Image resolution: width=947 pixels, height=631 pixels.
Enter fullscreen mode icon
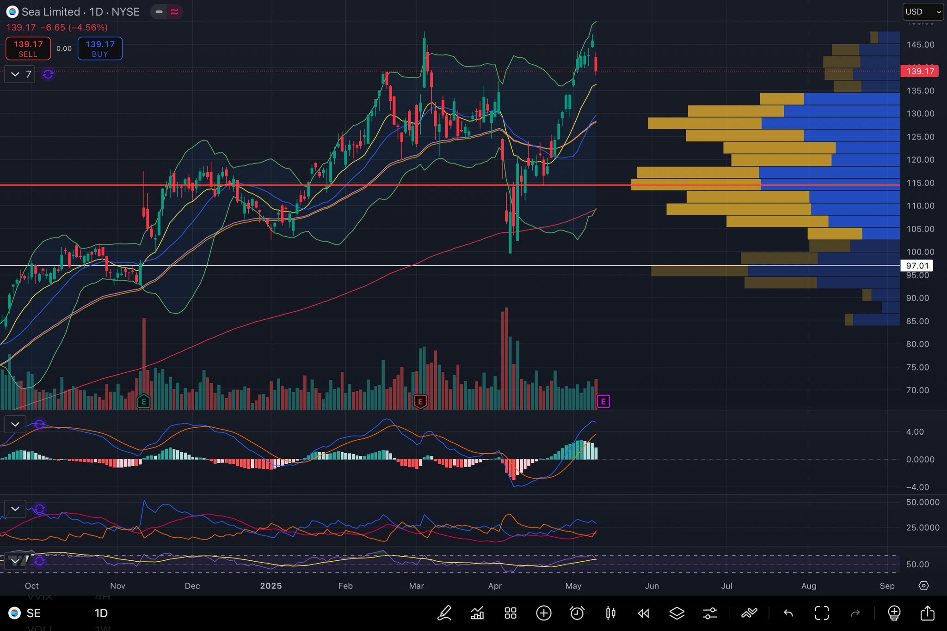[821, 613]
